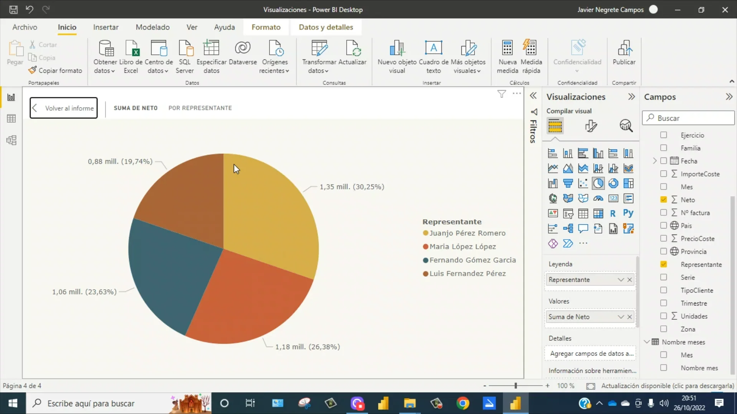Collapse Nombre meses in Campos pane
737x414 pixels.
647,342
